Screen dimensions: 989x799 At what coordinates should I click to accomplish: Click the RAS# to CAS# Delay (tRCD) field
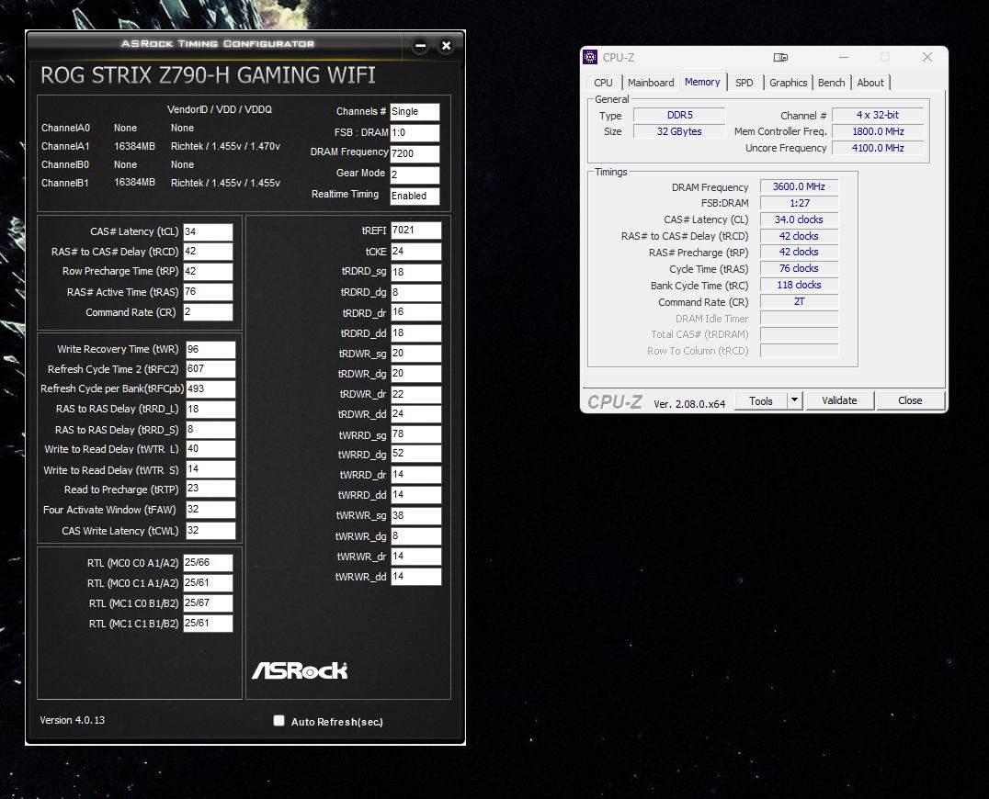pyautogui.click(x=208, y=252)
